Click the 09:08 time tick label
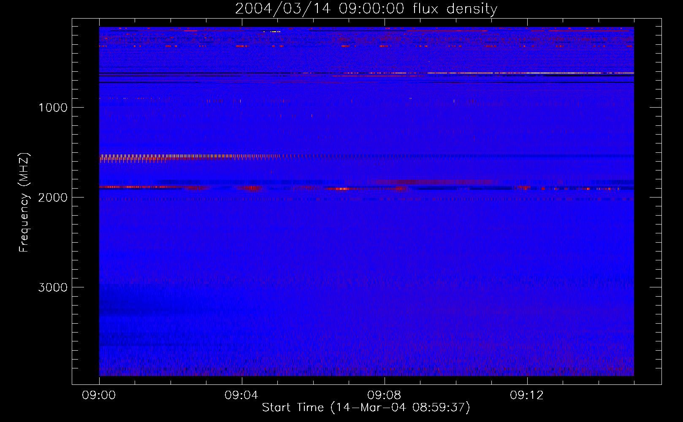 tap(384, 395)
